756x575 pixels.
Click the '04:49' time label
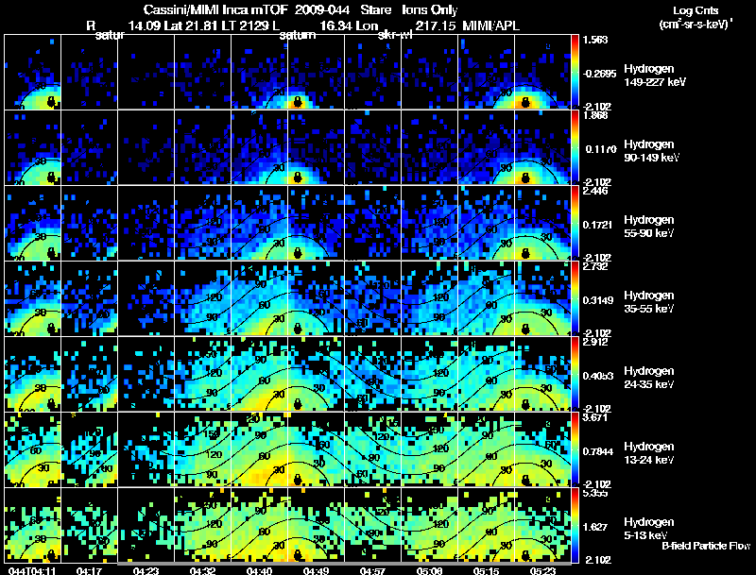(316, 570)
